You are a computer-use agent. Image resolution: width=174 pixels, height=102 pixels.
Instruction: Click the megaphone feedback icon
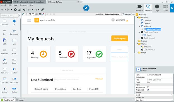click(42, 10)
